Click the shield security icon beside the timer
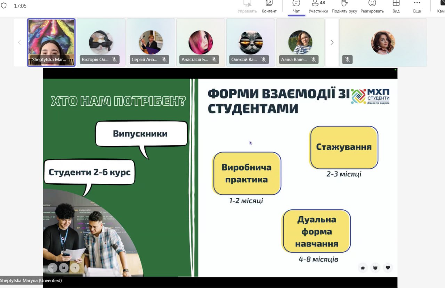 pos(4,6)
